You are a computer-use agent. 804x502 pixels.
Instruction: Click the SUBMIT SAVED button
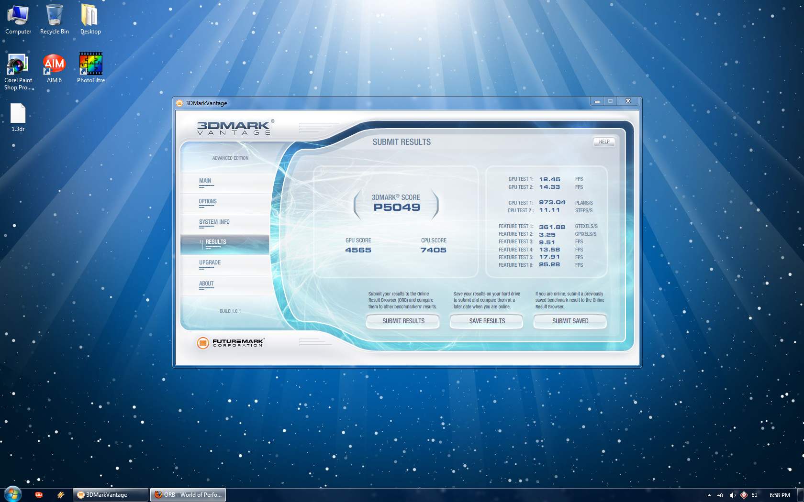click(570, 321)
